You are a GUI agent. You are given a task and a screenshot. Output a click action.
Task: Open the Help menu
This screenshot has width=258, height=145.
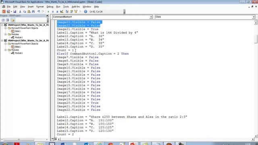tap(96, 7)
